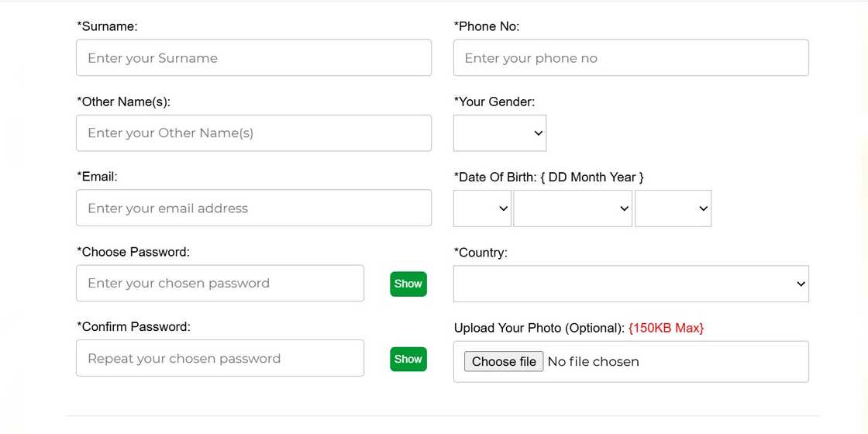Click the birth year chevron arrow
Screen dimensions: 868x434
click(x=704, y=209)
